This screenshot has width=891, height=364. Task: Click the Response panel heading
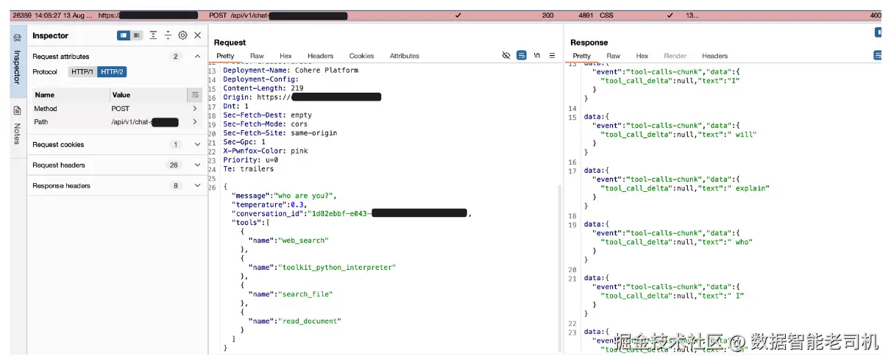click(589, 43)
